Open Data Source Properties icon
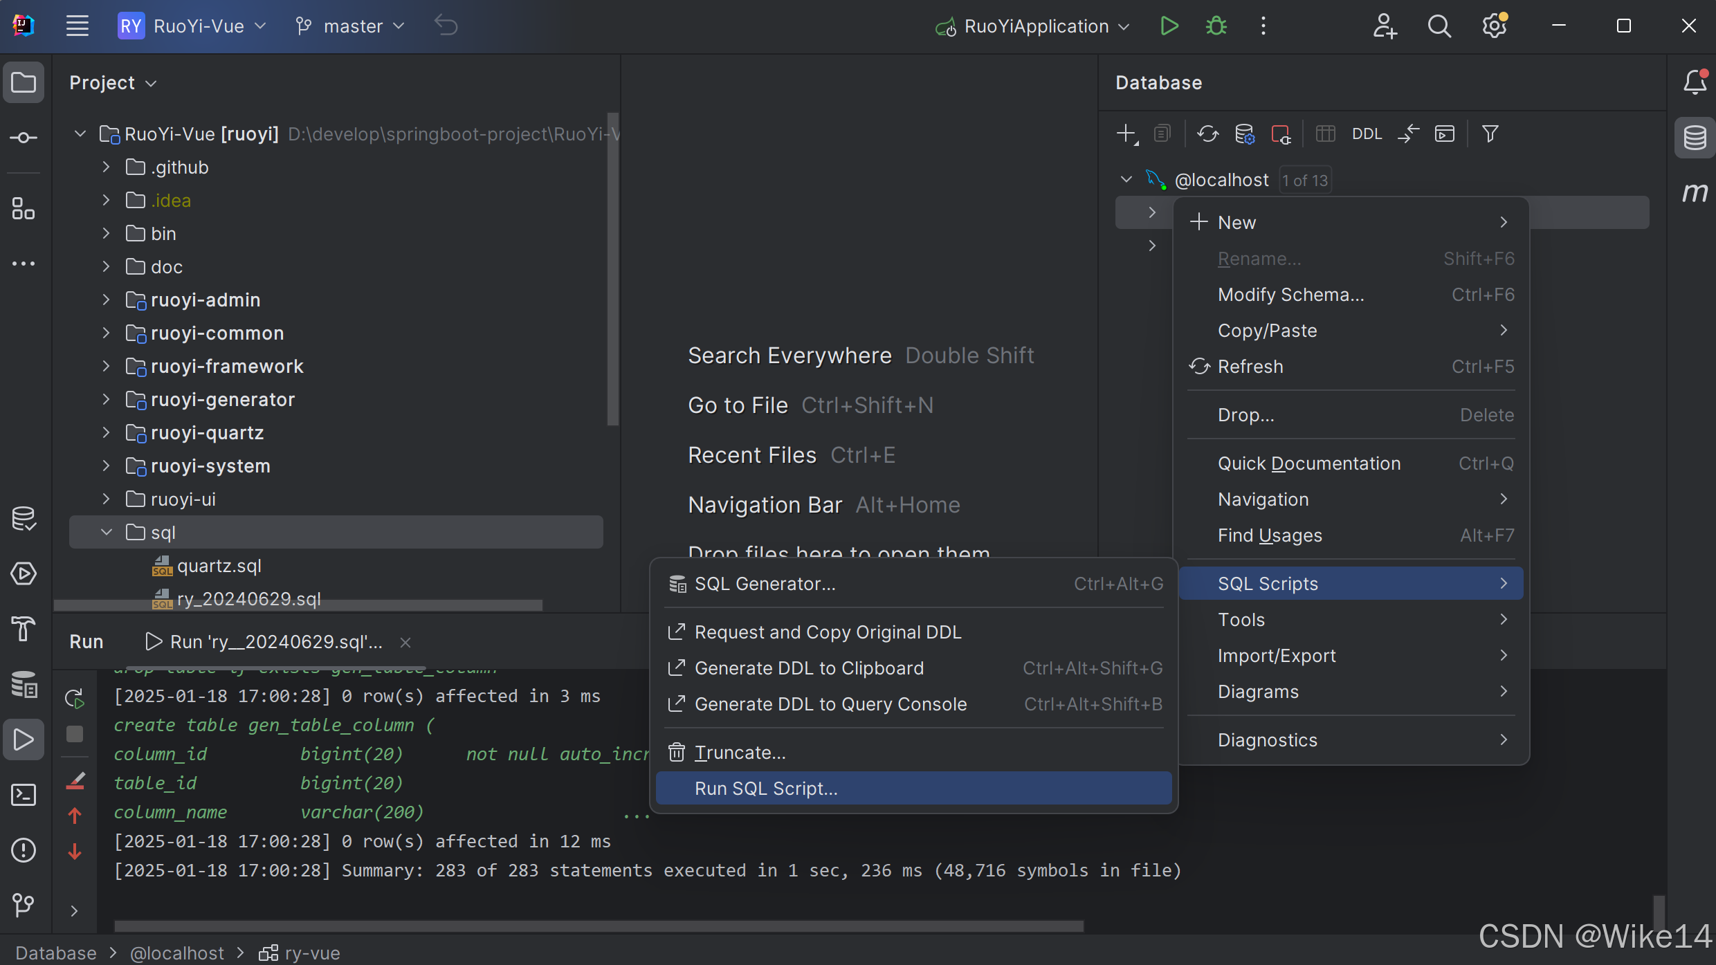The width and height of the screenshot is (1716, 965). pos(1245,134)
